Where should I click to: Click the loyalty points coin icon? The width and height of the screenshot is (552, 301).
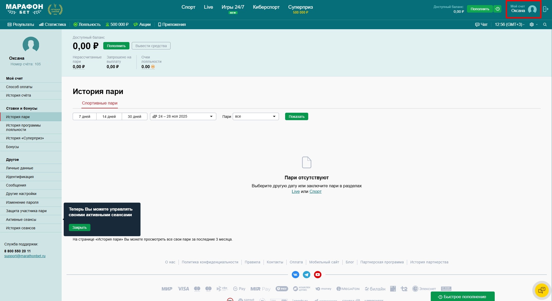tap(153, 67)
